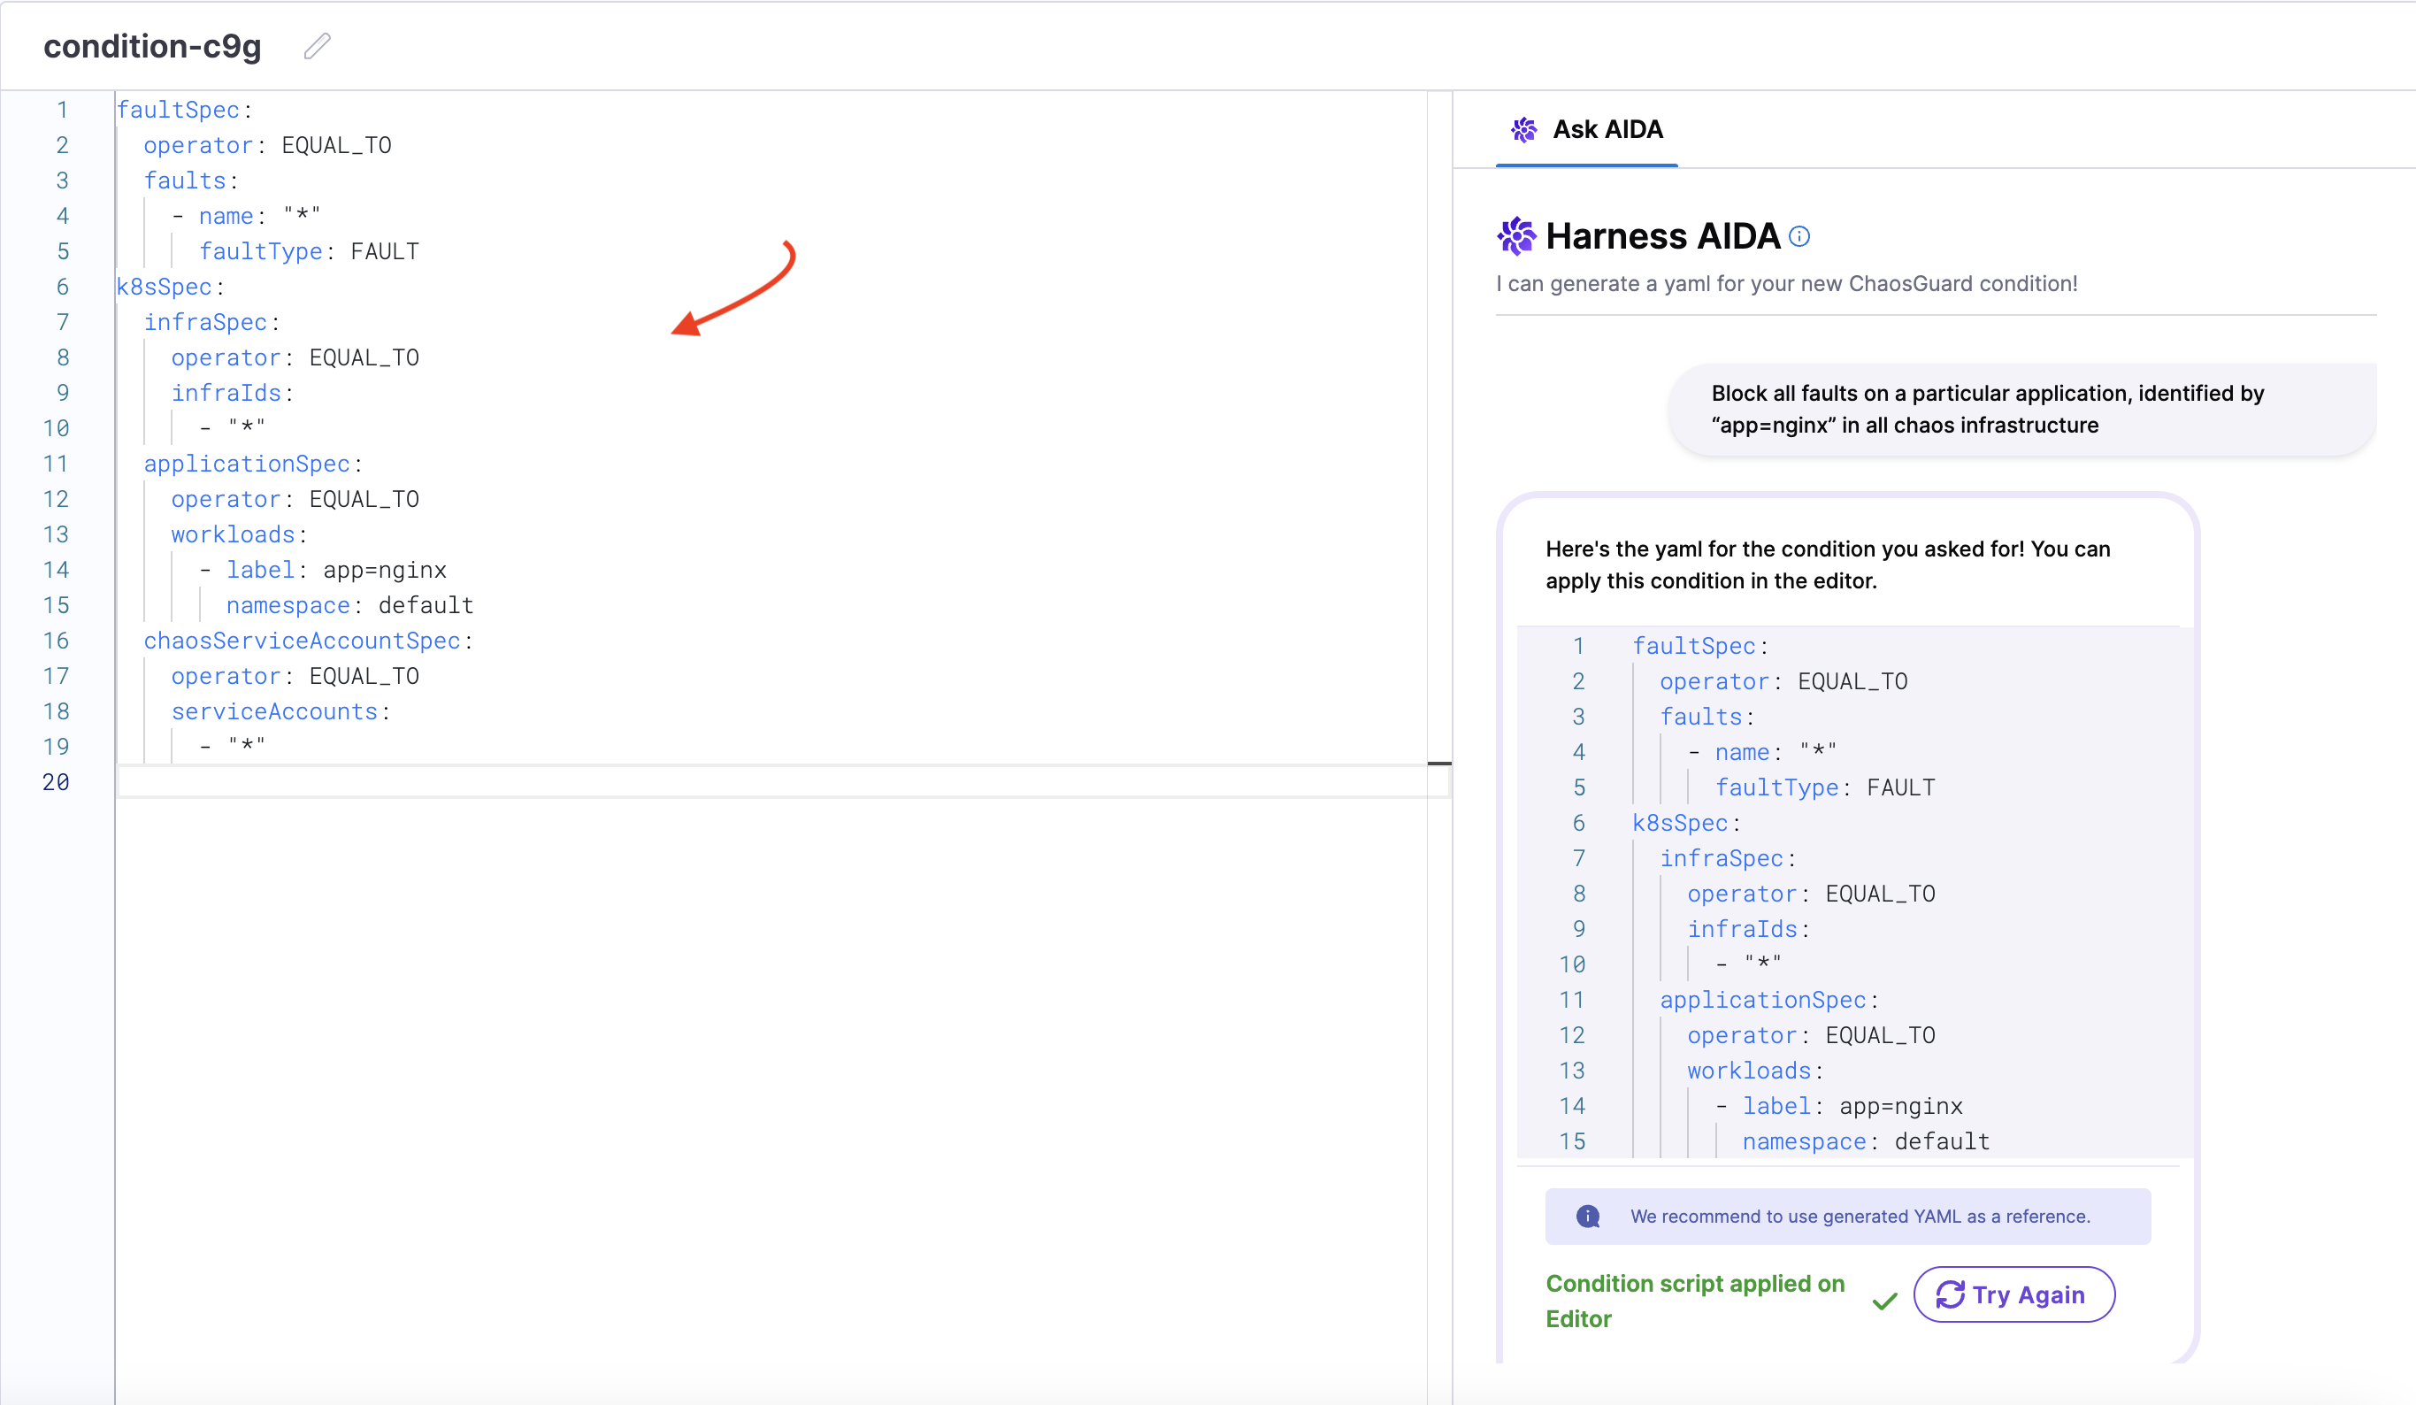
Task: Click the user prompt message bubble
Action: point(2021,410)
